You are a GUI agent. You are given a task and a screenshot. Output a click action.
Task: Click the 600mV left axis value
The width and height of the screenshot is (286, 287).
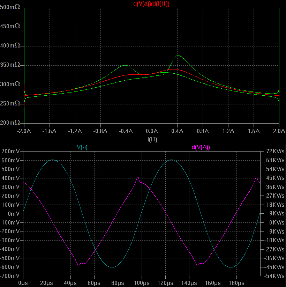pyautogui.click(x=10, y=160)
